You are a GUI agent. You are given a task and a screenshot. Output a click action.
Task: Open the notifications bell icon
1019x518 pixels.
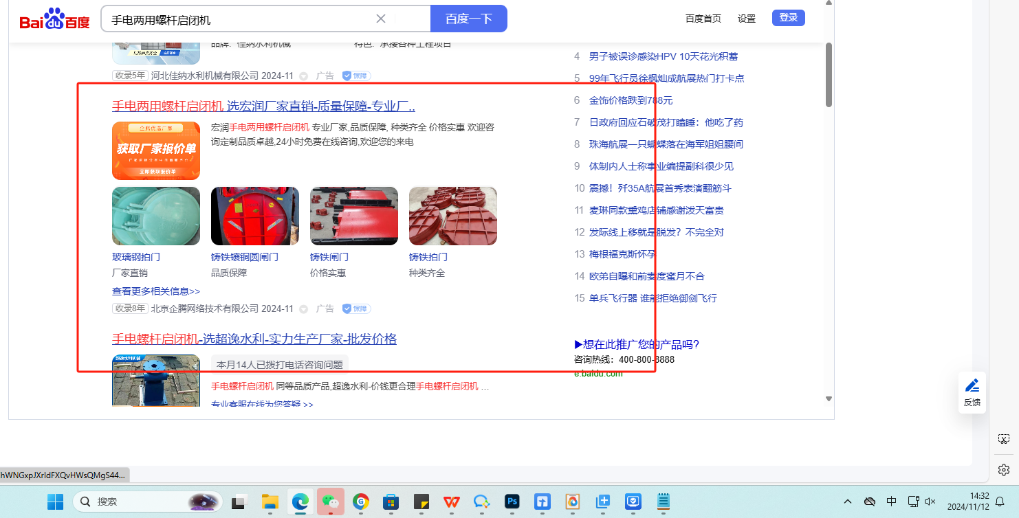pyautogui.click(x=1000, y=502)
